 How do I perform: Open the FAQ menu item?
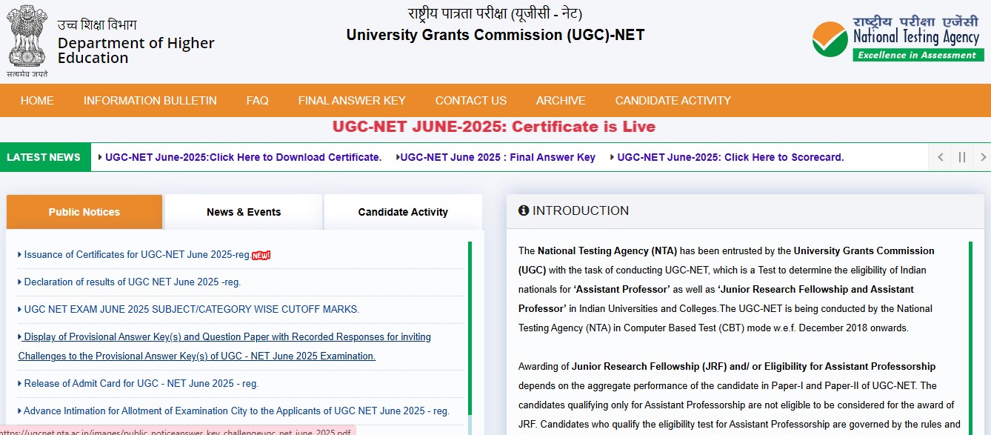tap(257, 100)
